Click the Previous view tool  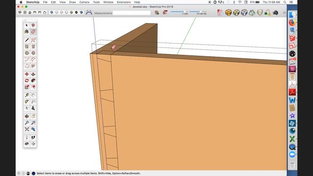click(x=33, y=129)
